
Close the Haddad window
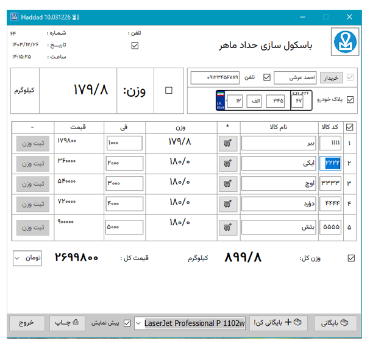349,17
